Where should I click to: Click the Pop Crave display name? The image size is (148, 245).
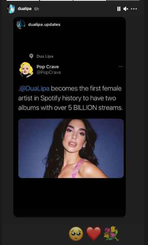click(48, 67)
